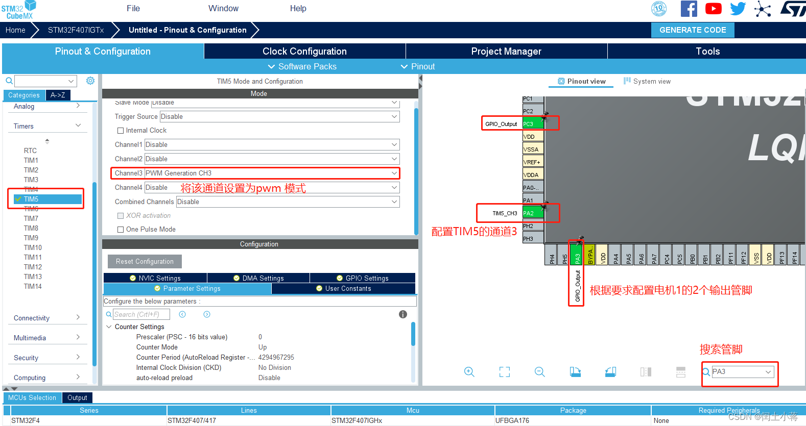Toggle XOR activation checkbox

click(x=121, y=216)
